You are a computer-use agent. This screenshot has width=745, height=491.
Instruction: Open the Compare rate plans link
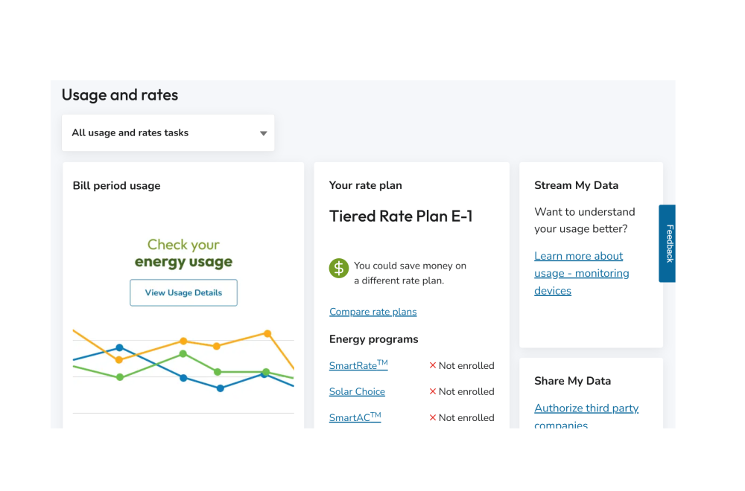(373, 312)
